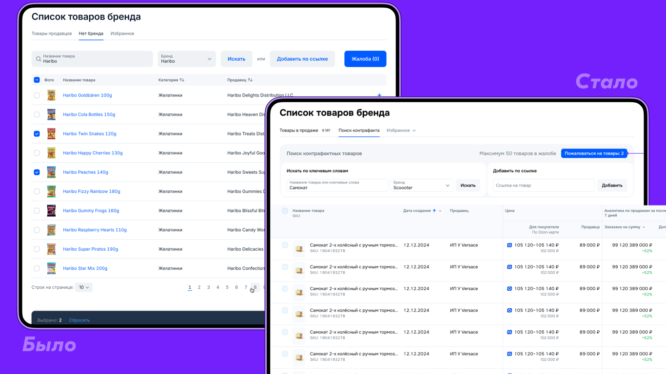
Task: Click the Добавить по ссылке button
Action: tap(302, 59)
